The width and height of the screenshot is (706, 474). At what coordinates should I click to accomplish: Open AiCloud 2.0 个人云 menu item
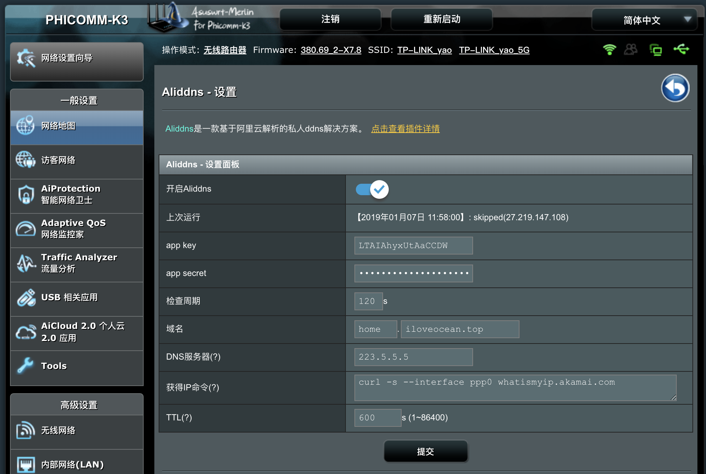click(77, 334)
